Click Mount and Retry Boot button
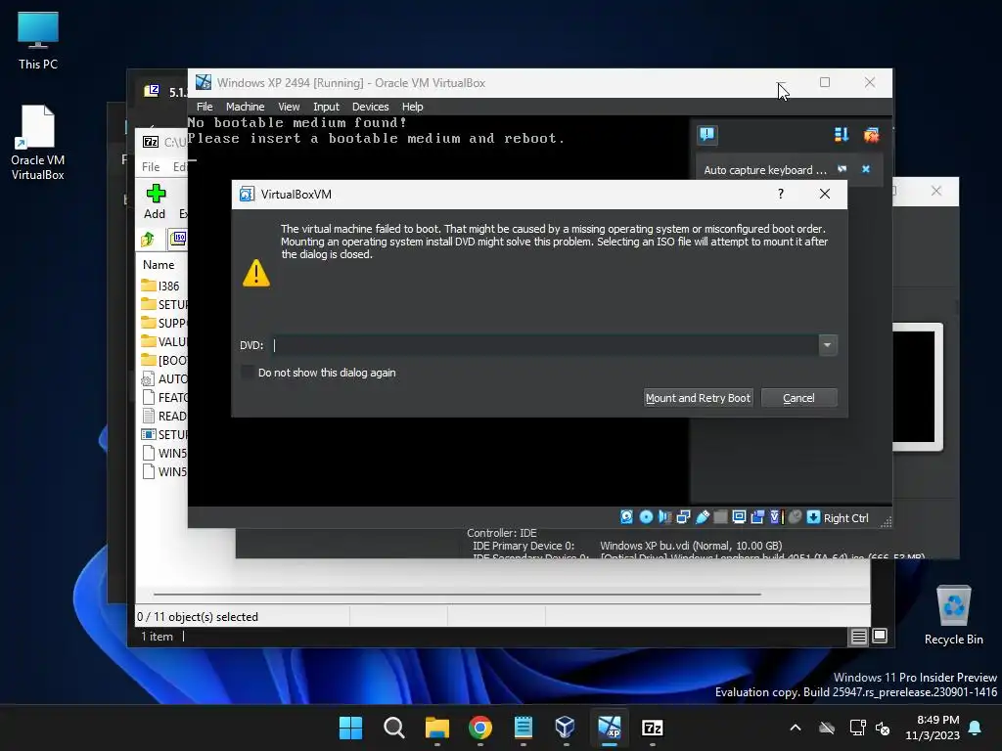The width and height of the screenshot is (1002, 751). click(698, 398)
